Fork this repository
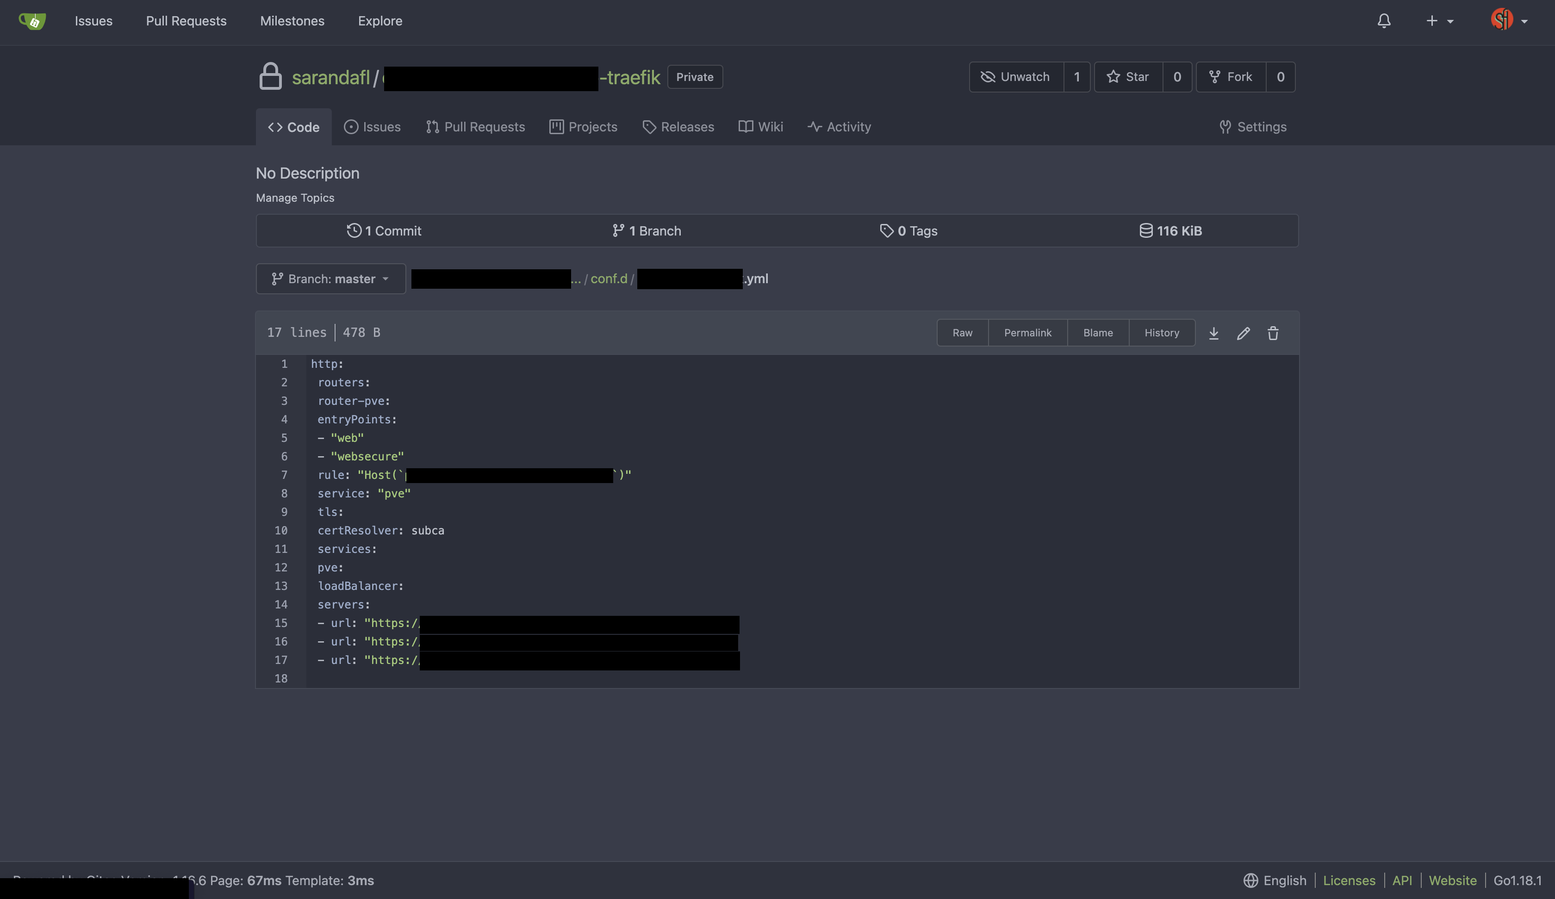The height and width of the screenshot is (899, 1555). point(1231,77)
